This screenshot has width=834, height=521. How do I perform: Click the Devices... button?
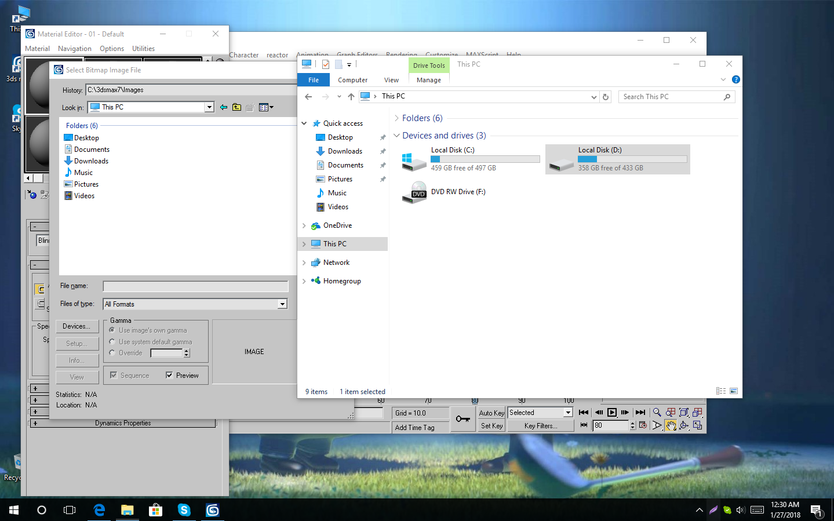coord(77,326)
